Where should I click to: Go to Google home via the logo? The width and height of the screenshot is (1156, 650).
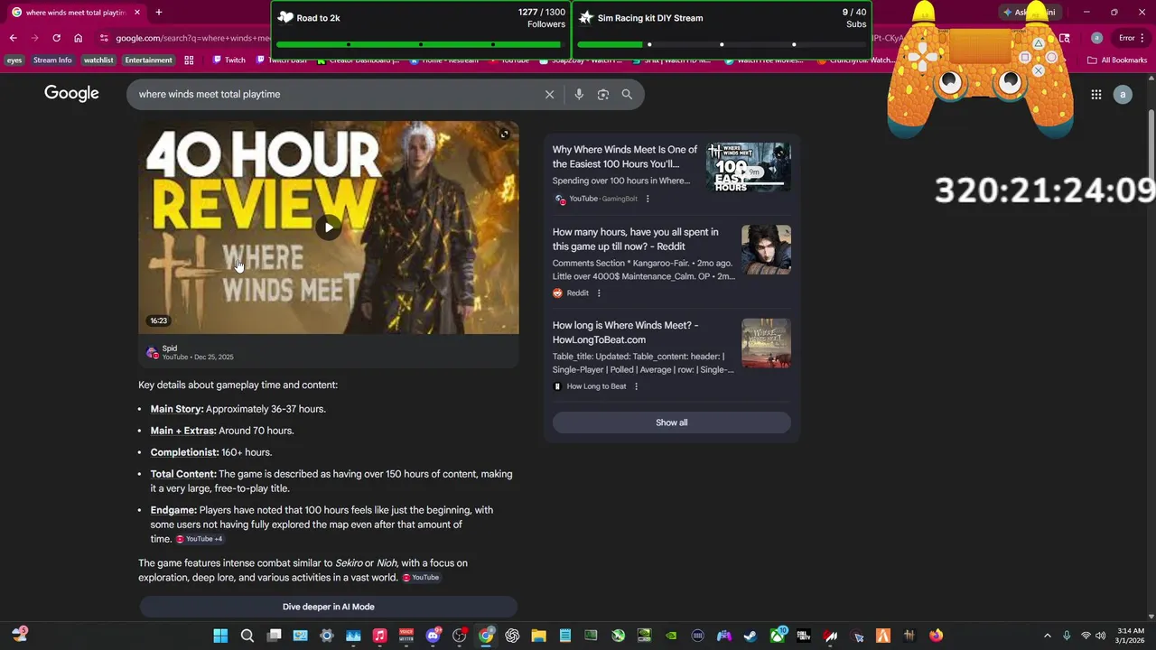click(71, 94)
